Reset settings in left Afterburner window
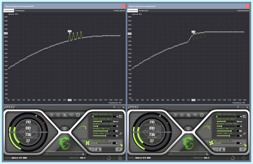Viewport: 253px width, 164px height. [109, 158]
